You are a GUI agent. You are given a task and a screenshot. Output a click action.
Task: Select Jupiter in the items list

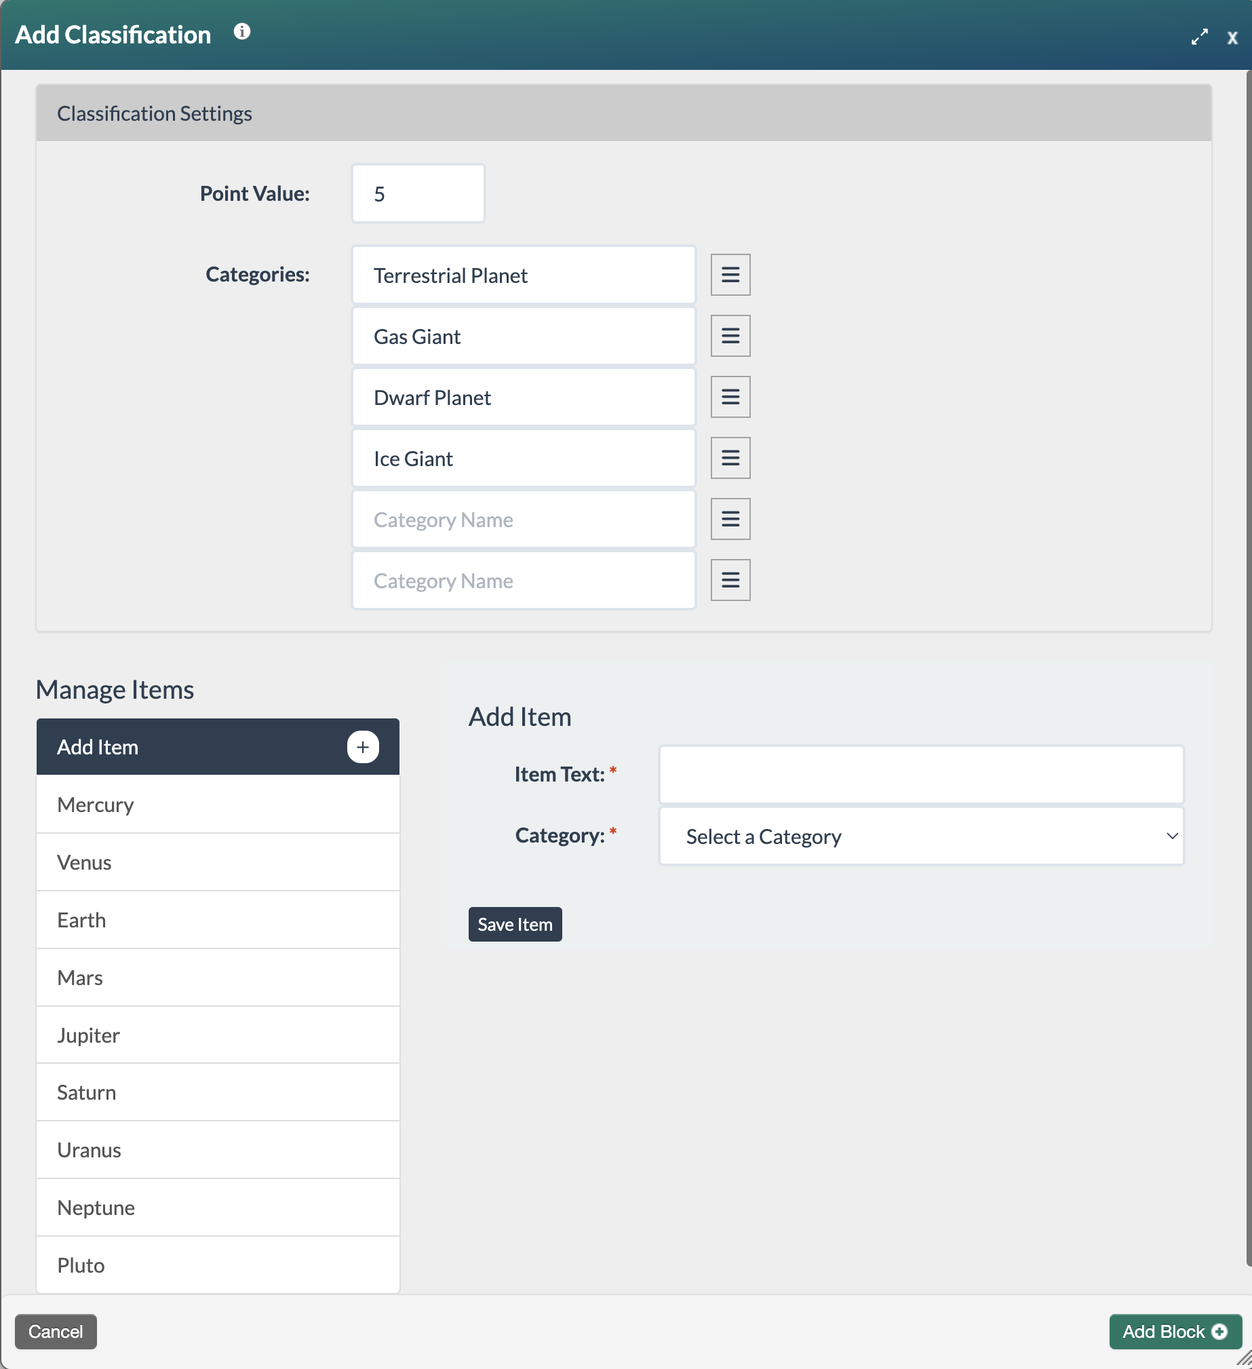click(x=218, y=1035)
